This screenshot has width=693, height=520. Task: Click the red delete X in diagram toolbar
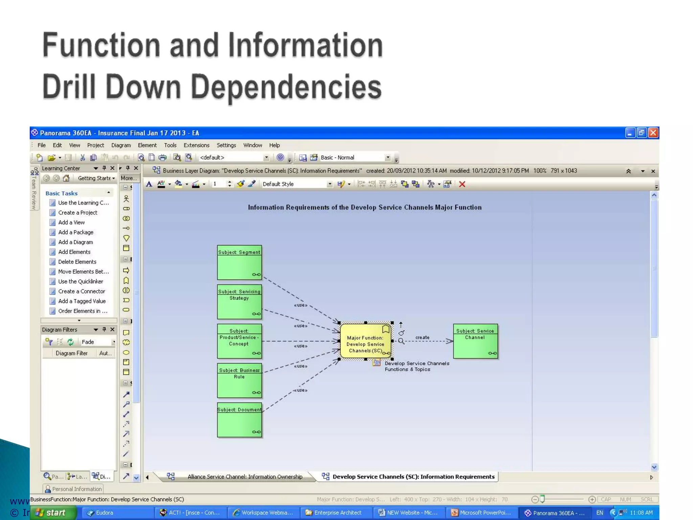462,184
